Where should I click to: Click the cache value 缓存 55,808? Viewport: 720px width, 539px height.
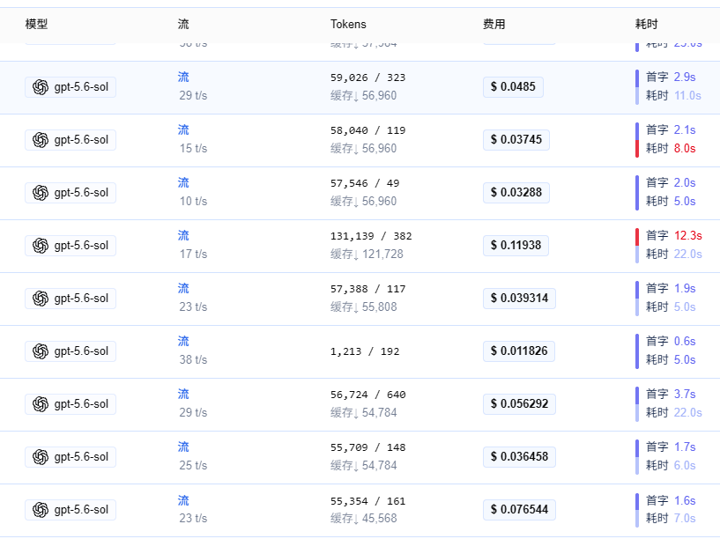click(364, 306)
